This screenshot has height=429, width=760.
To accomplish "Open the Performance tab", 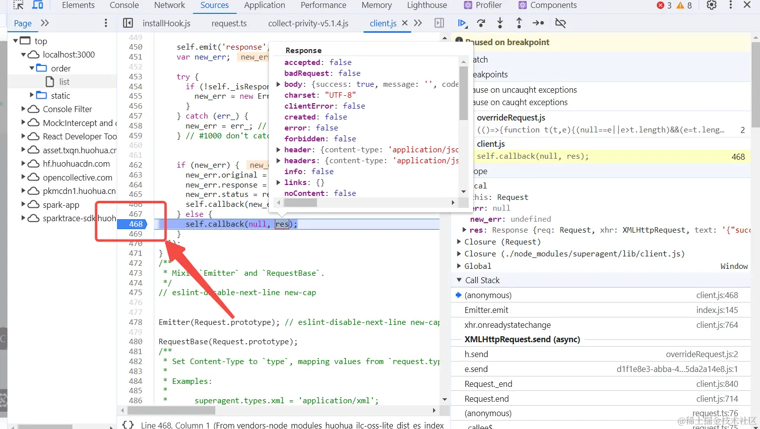I will 323,5.
